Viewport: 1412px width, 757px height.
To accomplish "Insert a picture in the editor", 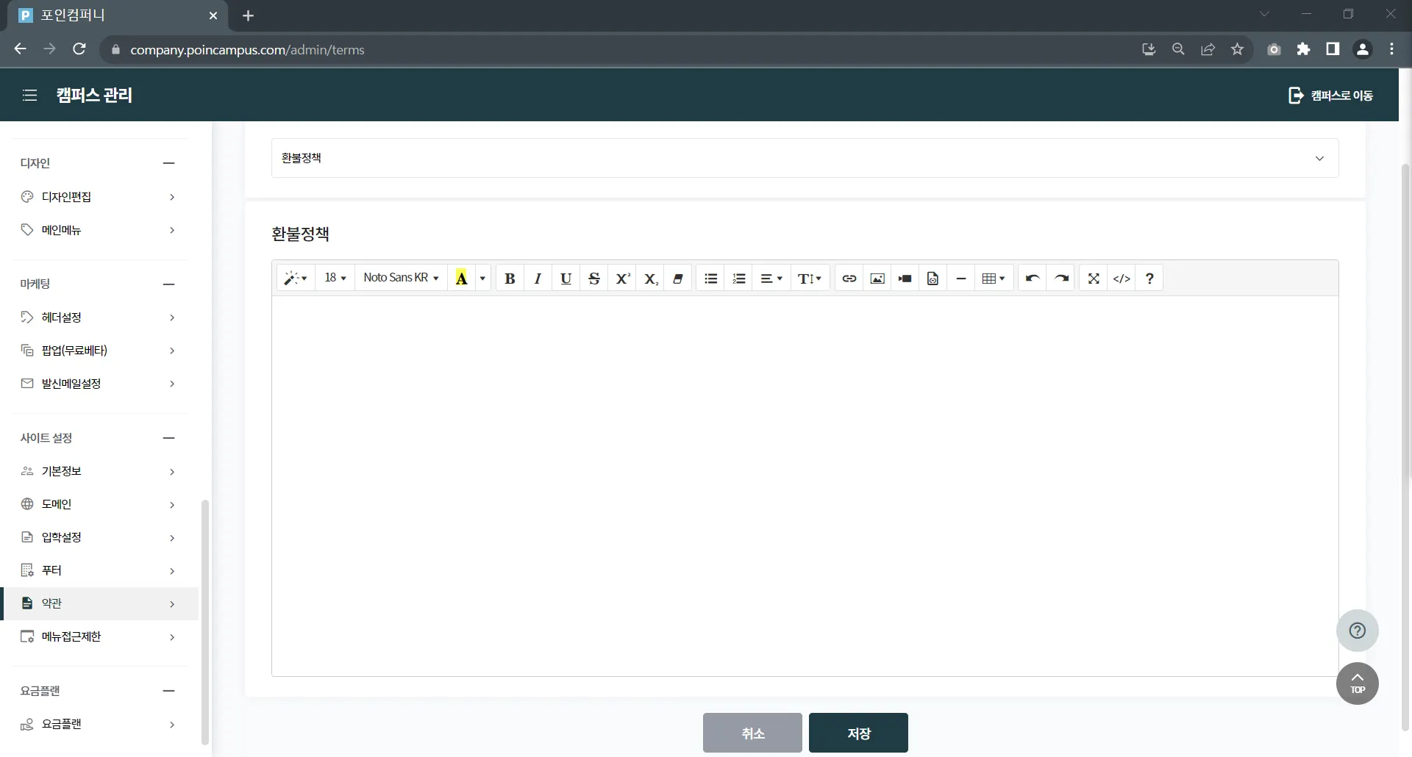I will pos(877,279).
